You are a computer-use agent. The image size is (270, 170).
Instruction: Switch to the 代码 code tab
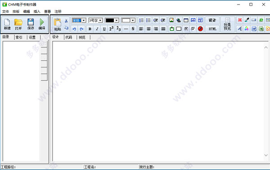tap(69, 37)
